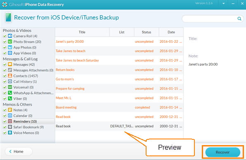Select the Call History icon
Screen dimensions: 246x160
click(x=10, y=81)
